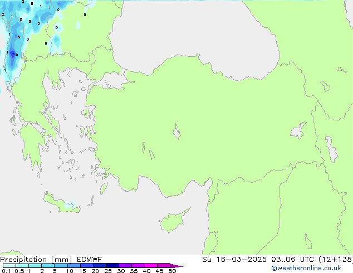Click the 'ECMWF' model label

click(90, 260)
